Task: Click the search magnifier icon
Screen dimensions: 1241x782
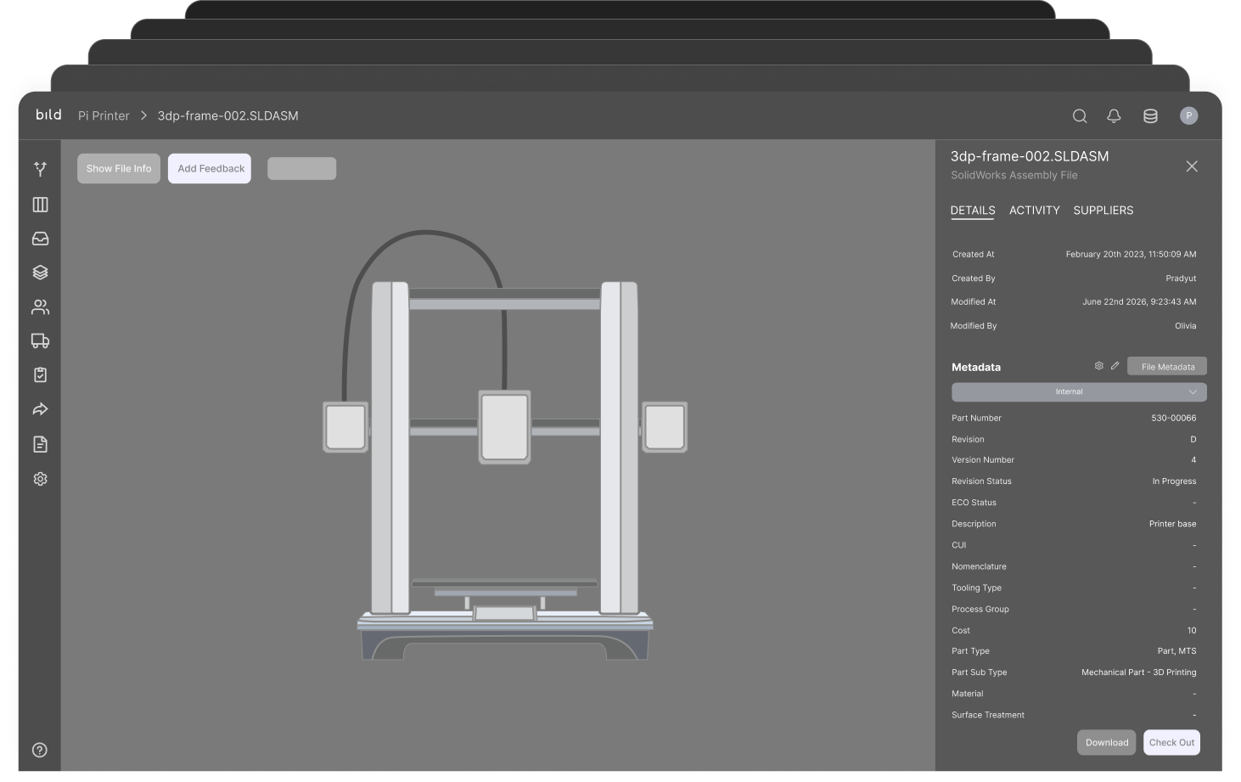Action: pos(1080,116)
